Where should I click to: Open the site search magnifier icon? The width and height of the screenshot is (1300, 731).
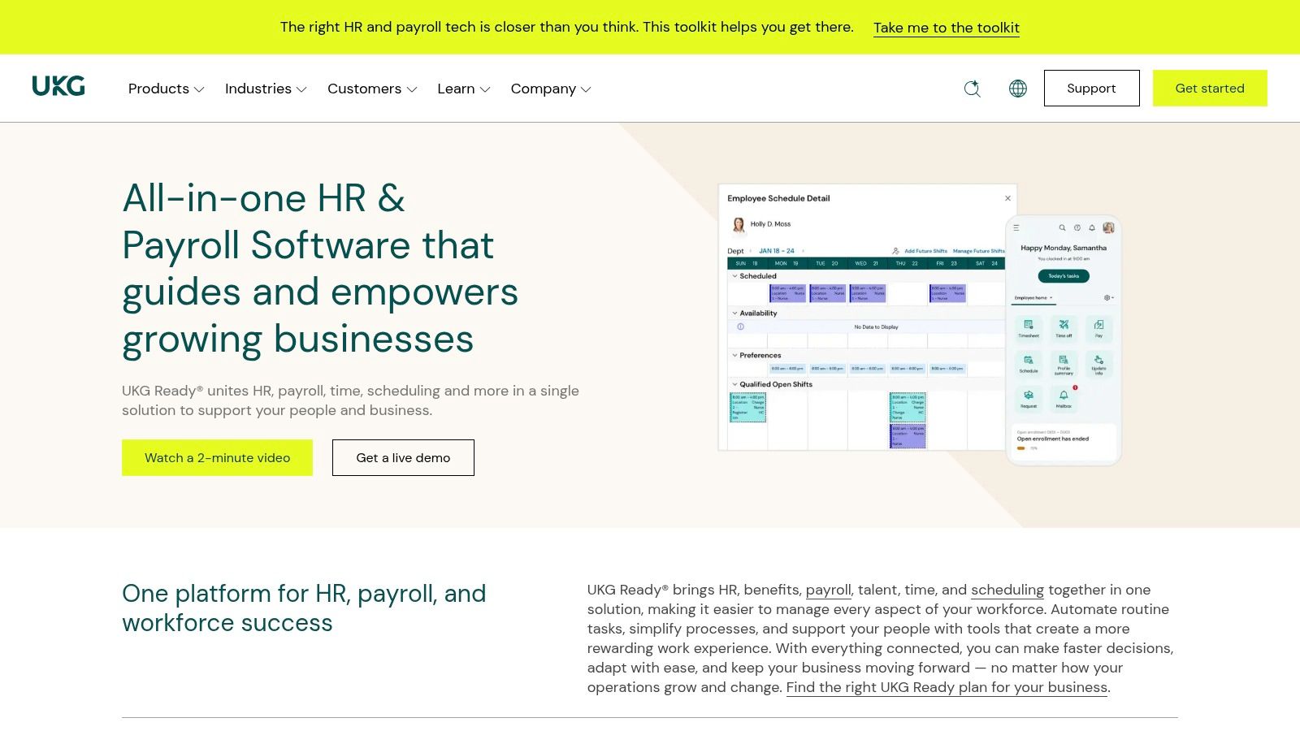tap(972, 89)
